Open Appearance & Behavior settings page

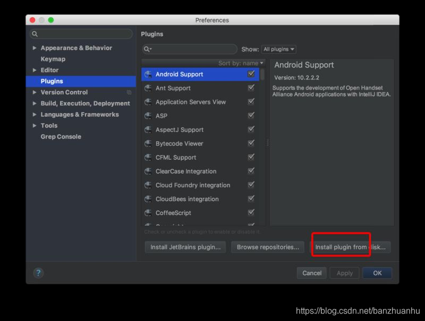tap(76, 48)
